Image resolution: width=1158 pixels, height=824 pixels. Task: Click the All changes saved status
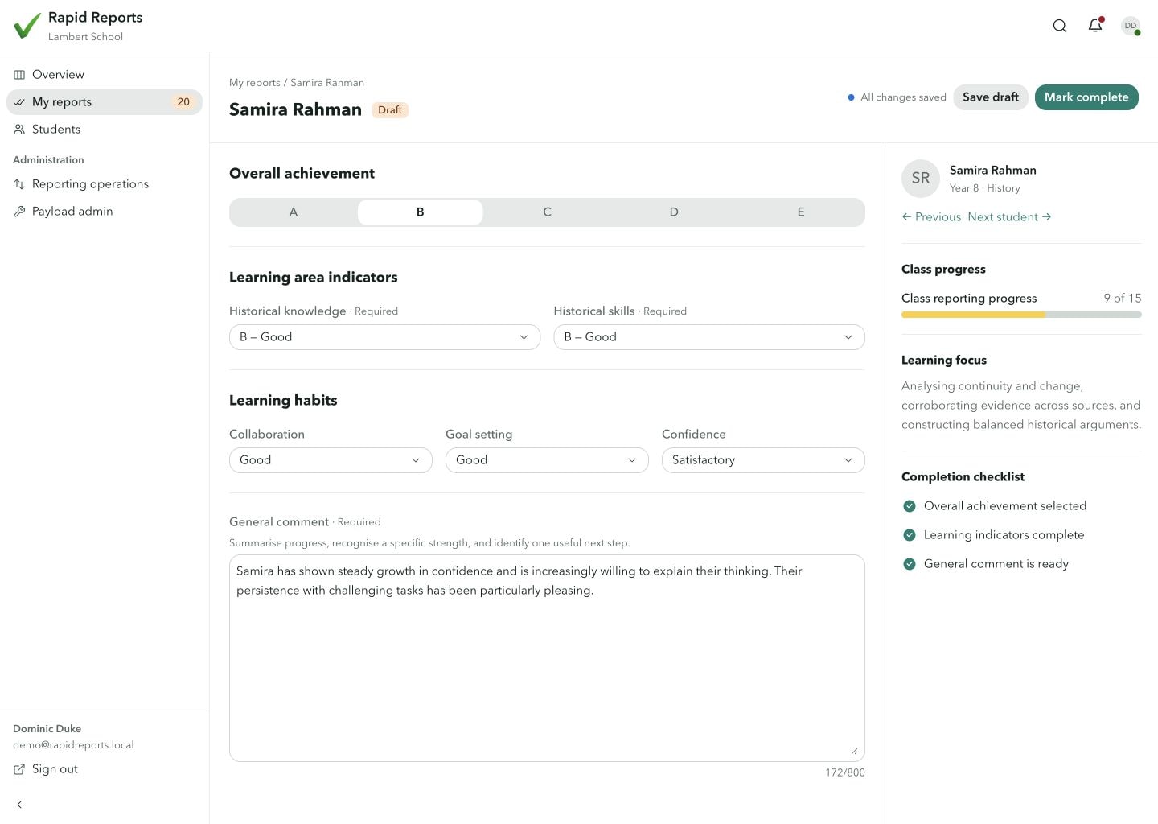[x=897, y=97]
